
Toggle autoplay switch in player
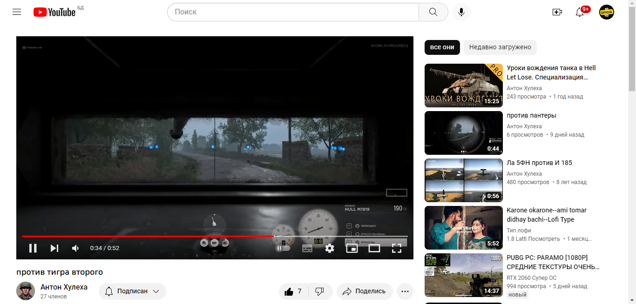coord(283,248)
